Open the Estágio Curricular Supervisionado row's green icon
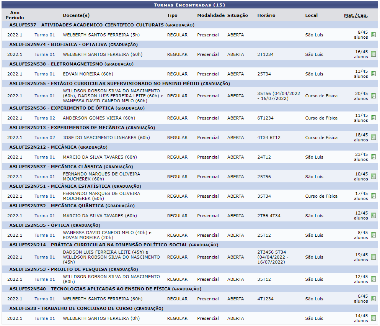 373,96
